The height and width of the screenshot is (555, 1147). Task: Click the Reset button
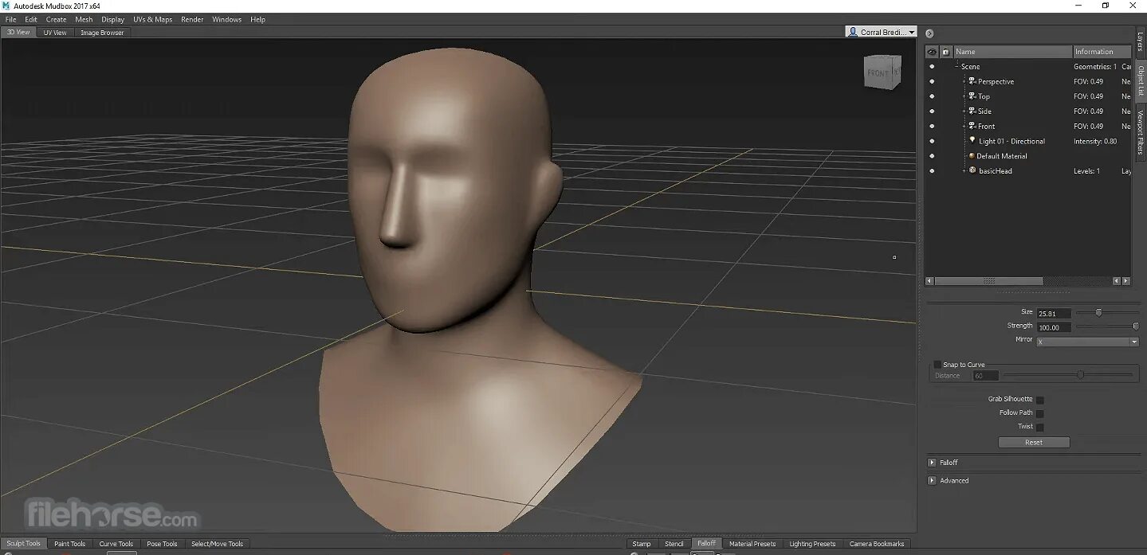pyautogui.click(x=1034, y=443)
